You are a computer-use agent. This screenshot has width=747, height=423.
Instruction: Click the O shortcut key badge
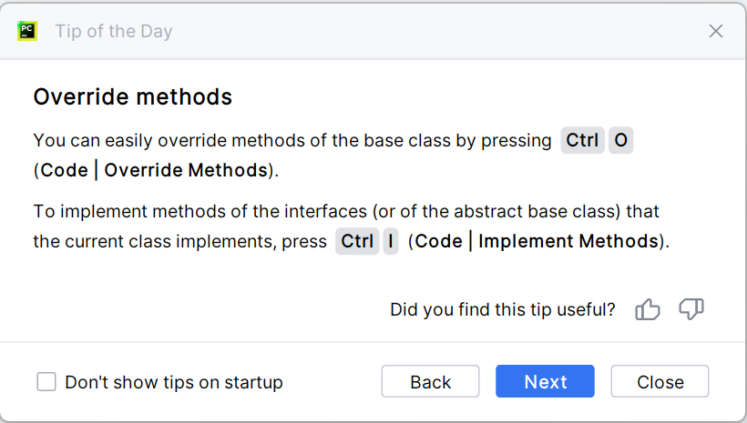(620, 141)
